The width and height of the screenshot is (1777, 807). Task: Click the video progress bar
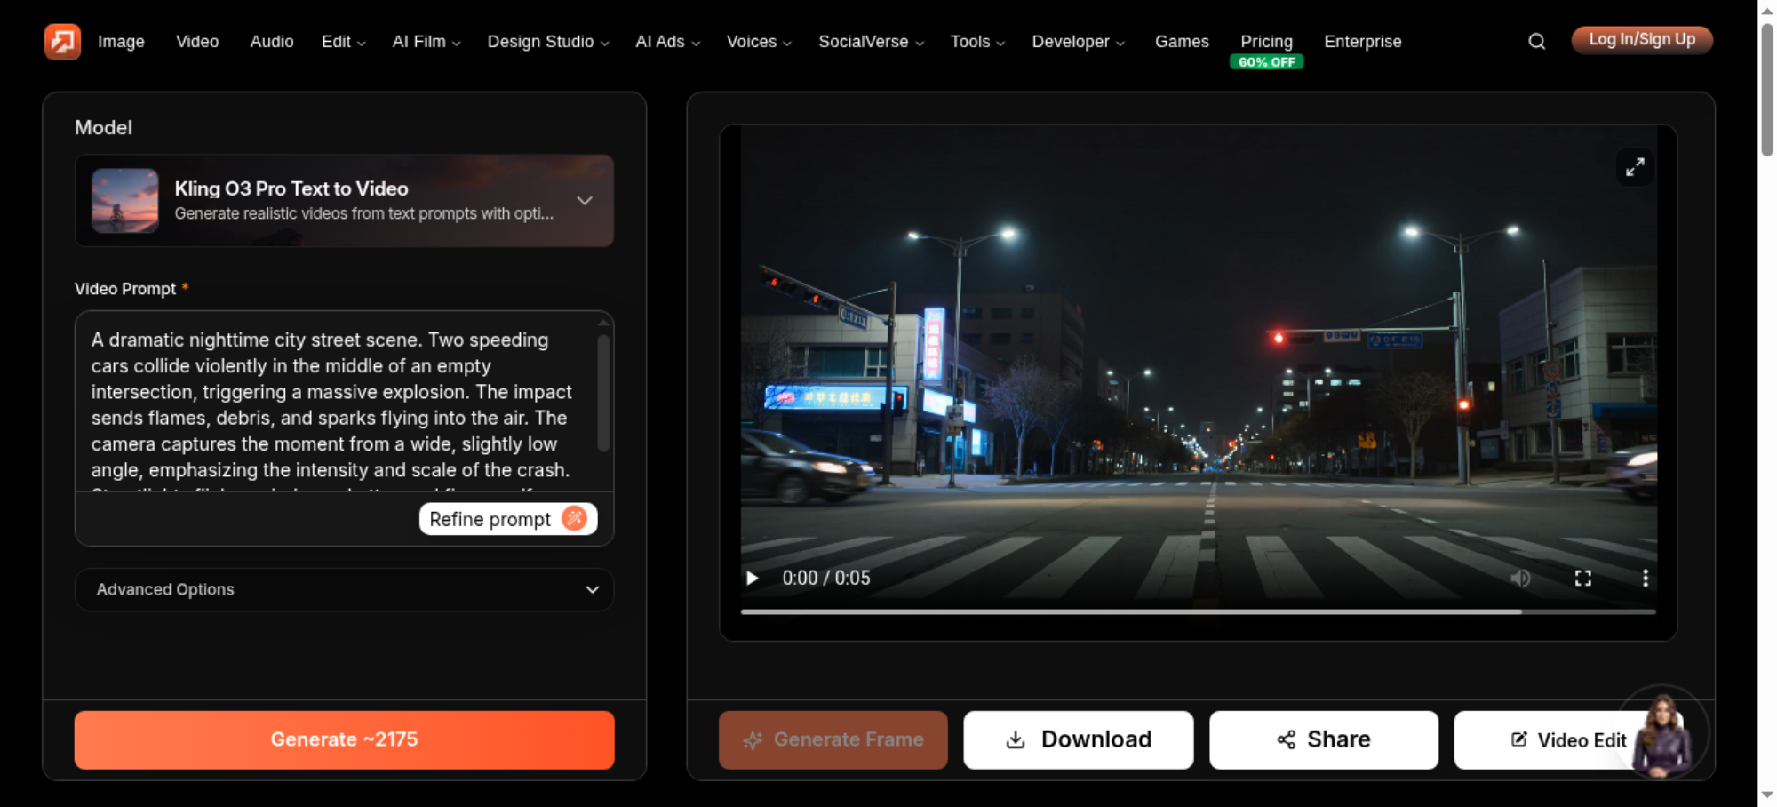click(x=1198, y=611)
